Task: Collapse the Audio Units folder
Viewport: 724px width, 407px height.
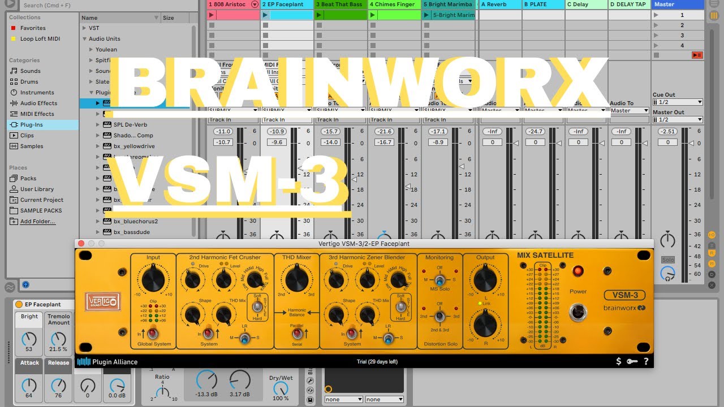Action: [84, 39]
